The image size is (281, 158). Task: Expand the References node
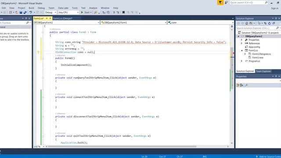(x=242, y=43)
